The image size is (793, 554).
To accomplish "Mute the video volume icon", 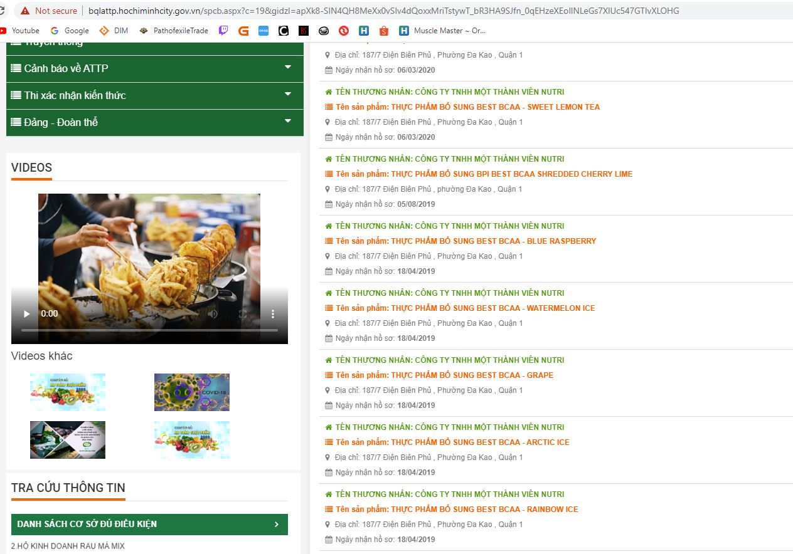I will 213,313.
